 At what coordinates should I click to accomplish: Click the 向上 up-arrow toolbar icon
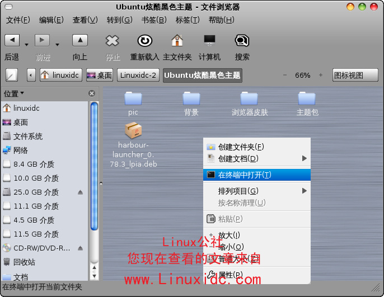click(x=80, y=40)
